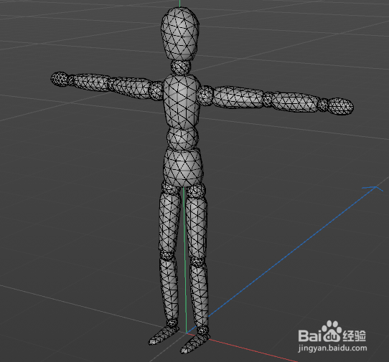Screen dimensions: 389x362
Task: Select the upper arm on the screen-right side
Action: pyautogui.click(x=238, y=97)
